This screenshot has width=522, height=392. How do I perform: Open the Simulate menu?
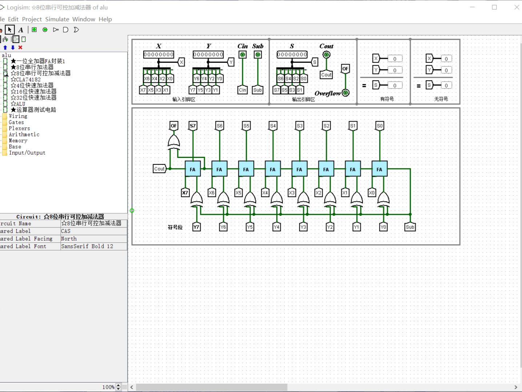coord(57,19)
